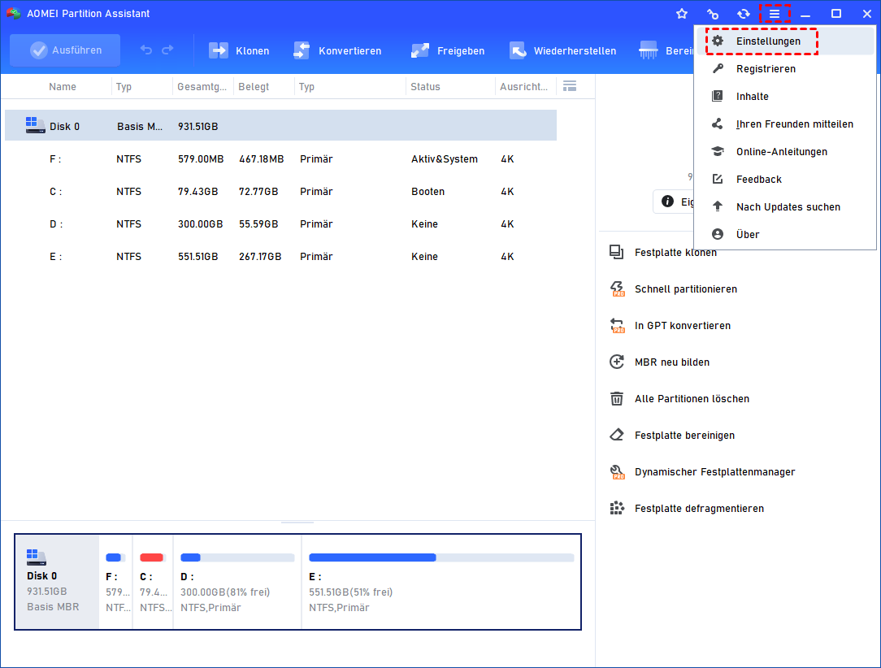Click the Freigeben toolbar item
Image resolution: width=881 pixels, height=668 pixels.
pyautogui.click(x=447, y=50)
